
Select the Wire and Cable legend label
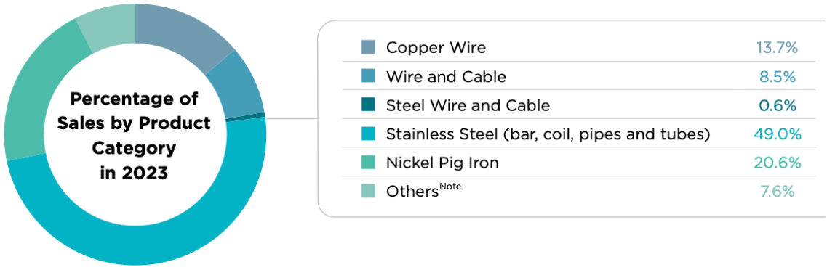coord(446,76)
